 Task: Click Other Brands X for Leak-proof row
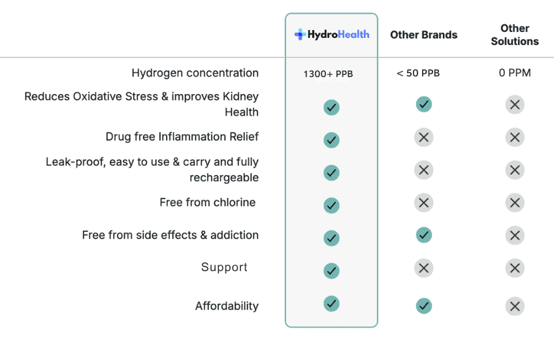pos(423,170)
